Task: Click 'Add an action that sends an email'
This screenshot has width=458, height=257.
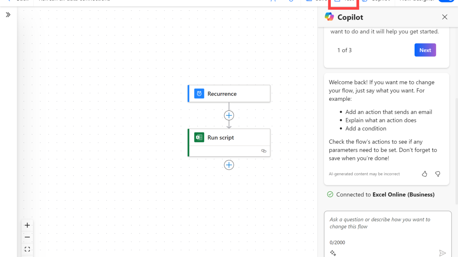Action: pyautogui.click(x=389, y=112)
